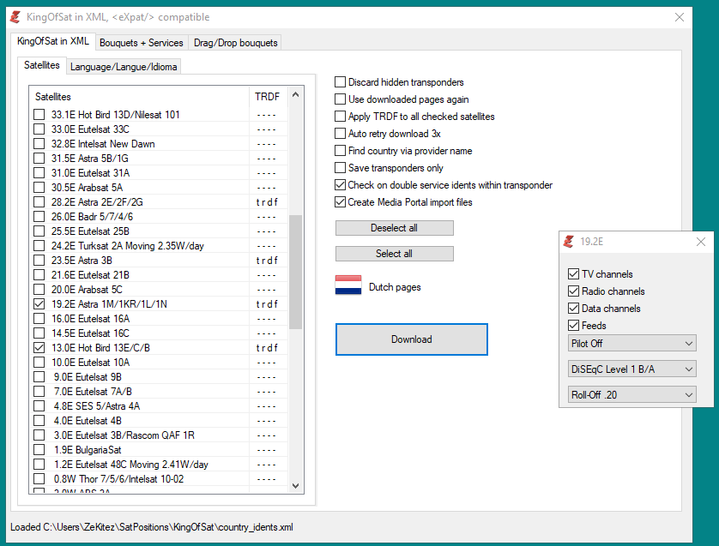The height and width of the screenshot is (546, 719).
Task: Check the 23.5E Astra 3B checkbox
Action: point(39,261)
